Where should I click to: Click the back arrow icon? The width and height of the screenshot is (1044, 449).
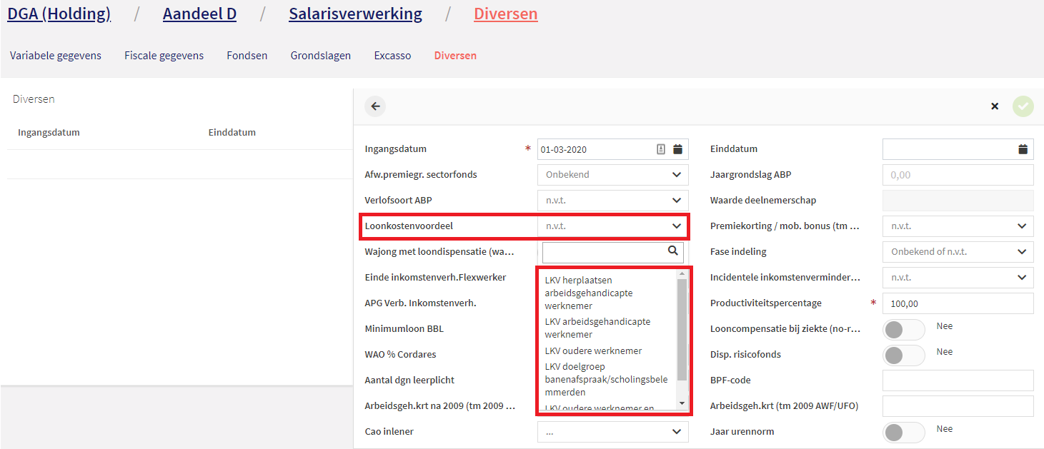(x=375, y=106)
